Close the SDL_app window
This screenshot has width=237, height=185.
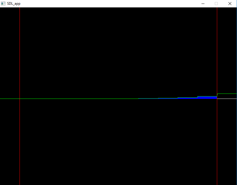[230, 4]
